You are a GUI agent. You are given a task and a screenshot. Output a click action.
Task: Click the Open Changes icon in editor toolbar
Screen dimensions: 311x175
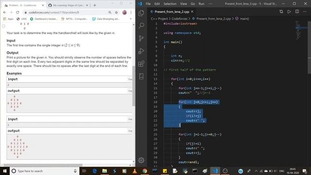point(281,12)
